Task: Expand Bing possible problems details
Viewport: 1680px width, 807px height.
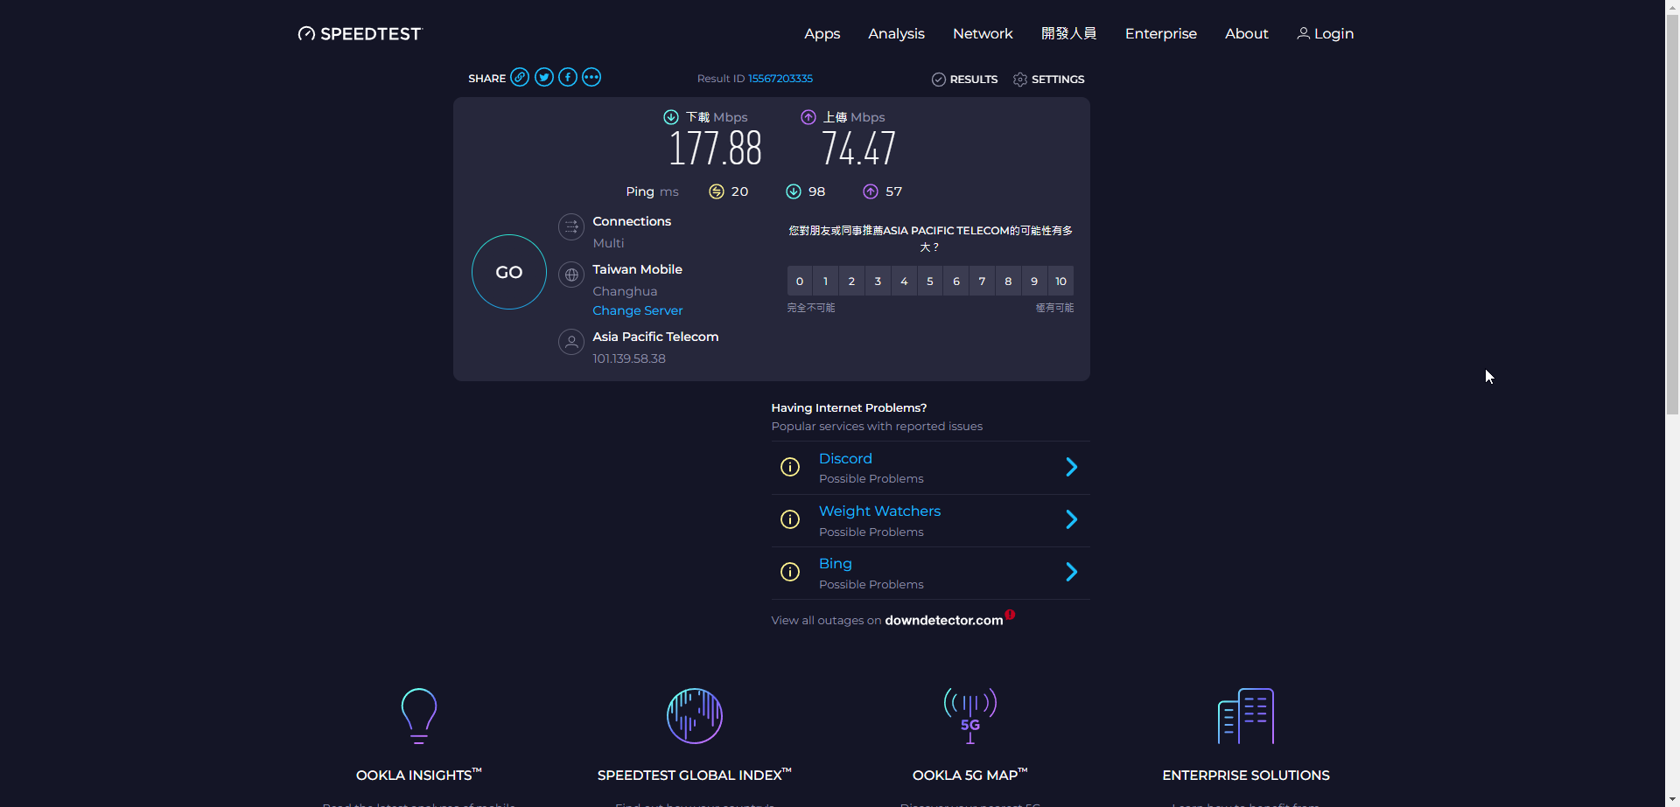Action: [1071, 572]
